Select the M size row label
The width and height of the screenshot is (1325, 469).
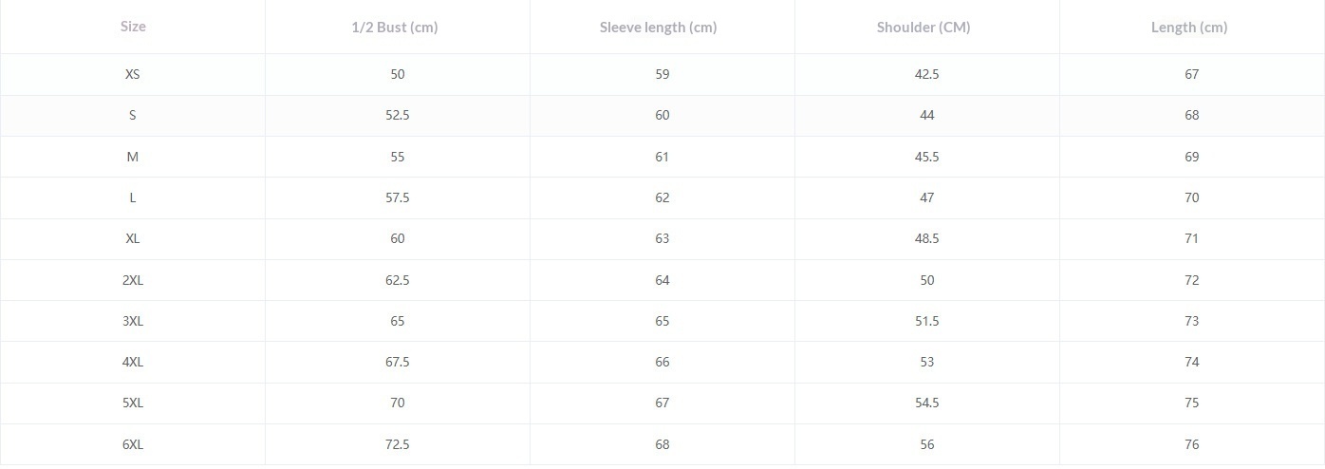pyautogui.click(x=133, y=157)
